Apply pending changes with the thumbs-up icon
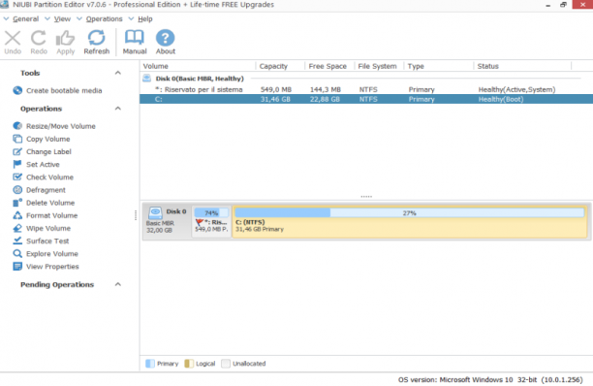The image size is (593, 386). 65,39
